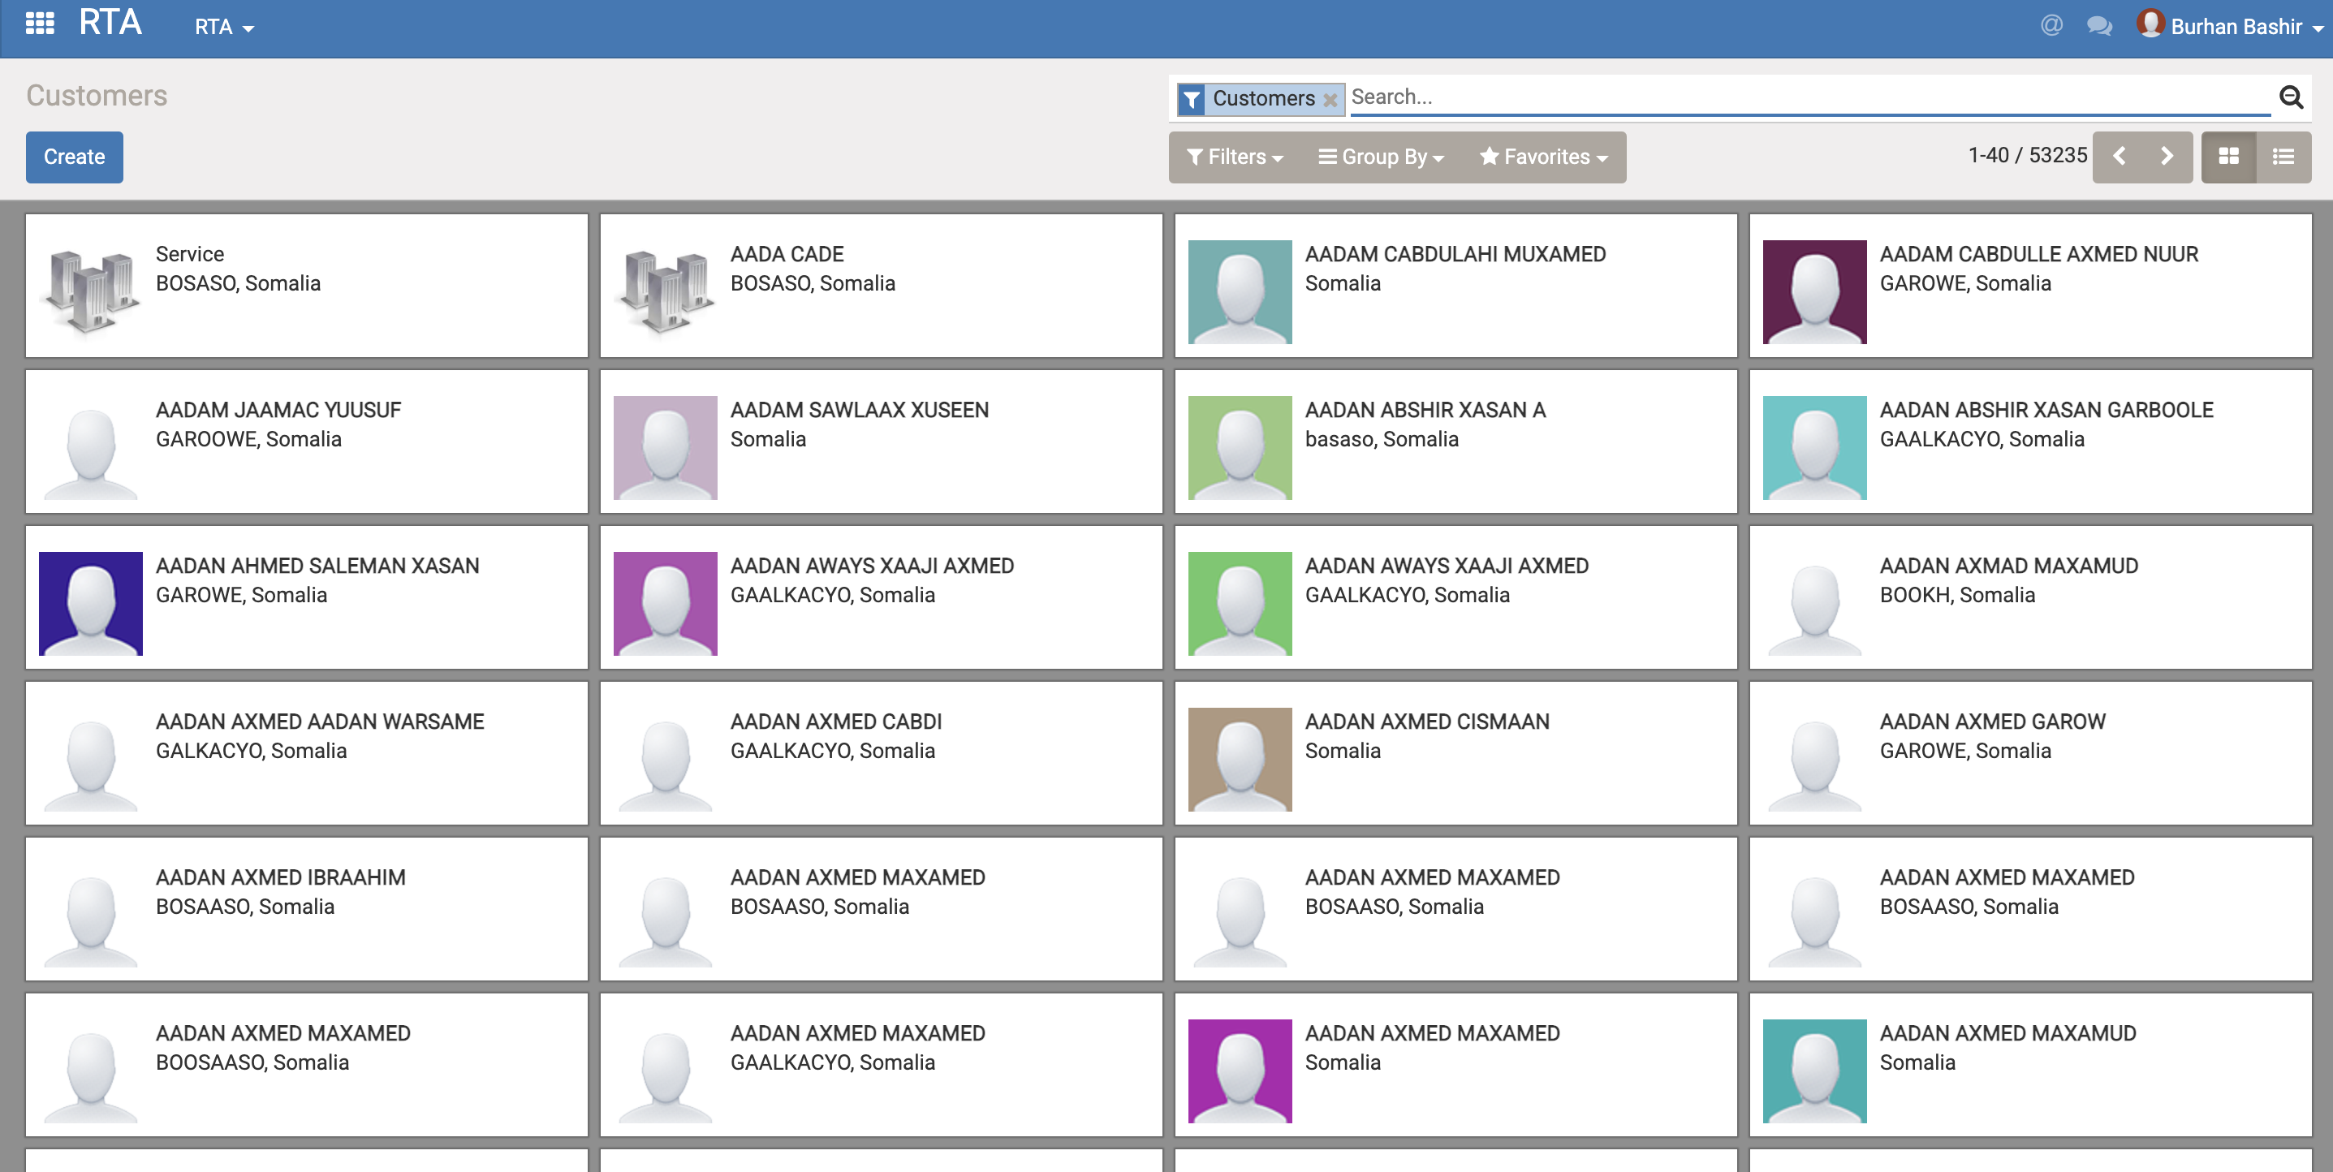The image size is (2333, 1172).
Task: Open AADAN AXMED IBRAAHIM name
Action: 281,877
